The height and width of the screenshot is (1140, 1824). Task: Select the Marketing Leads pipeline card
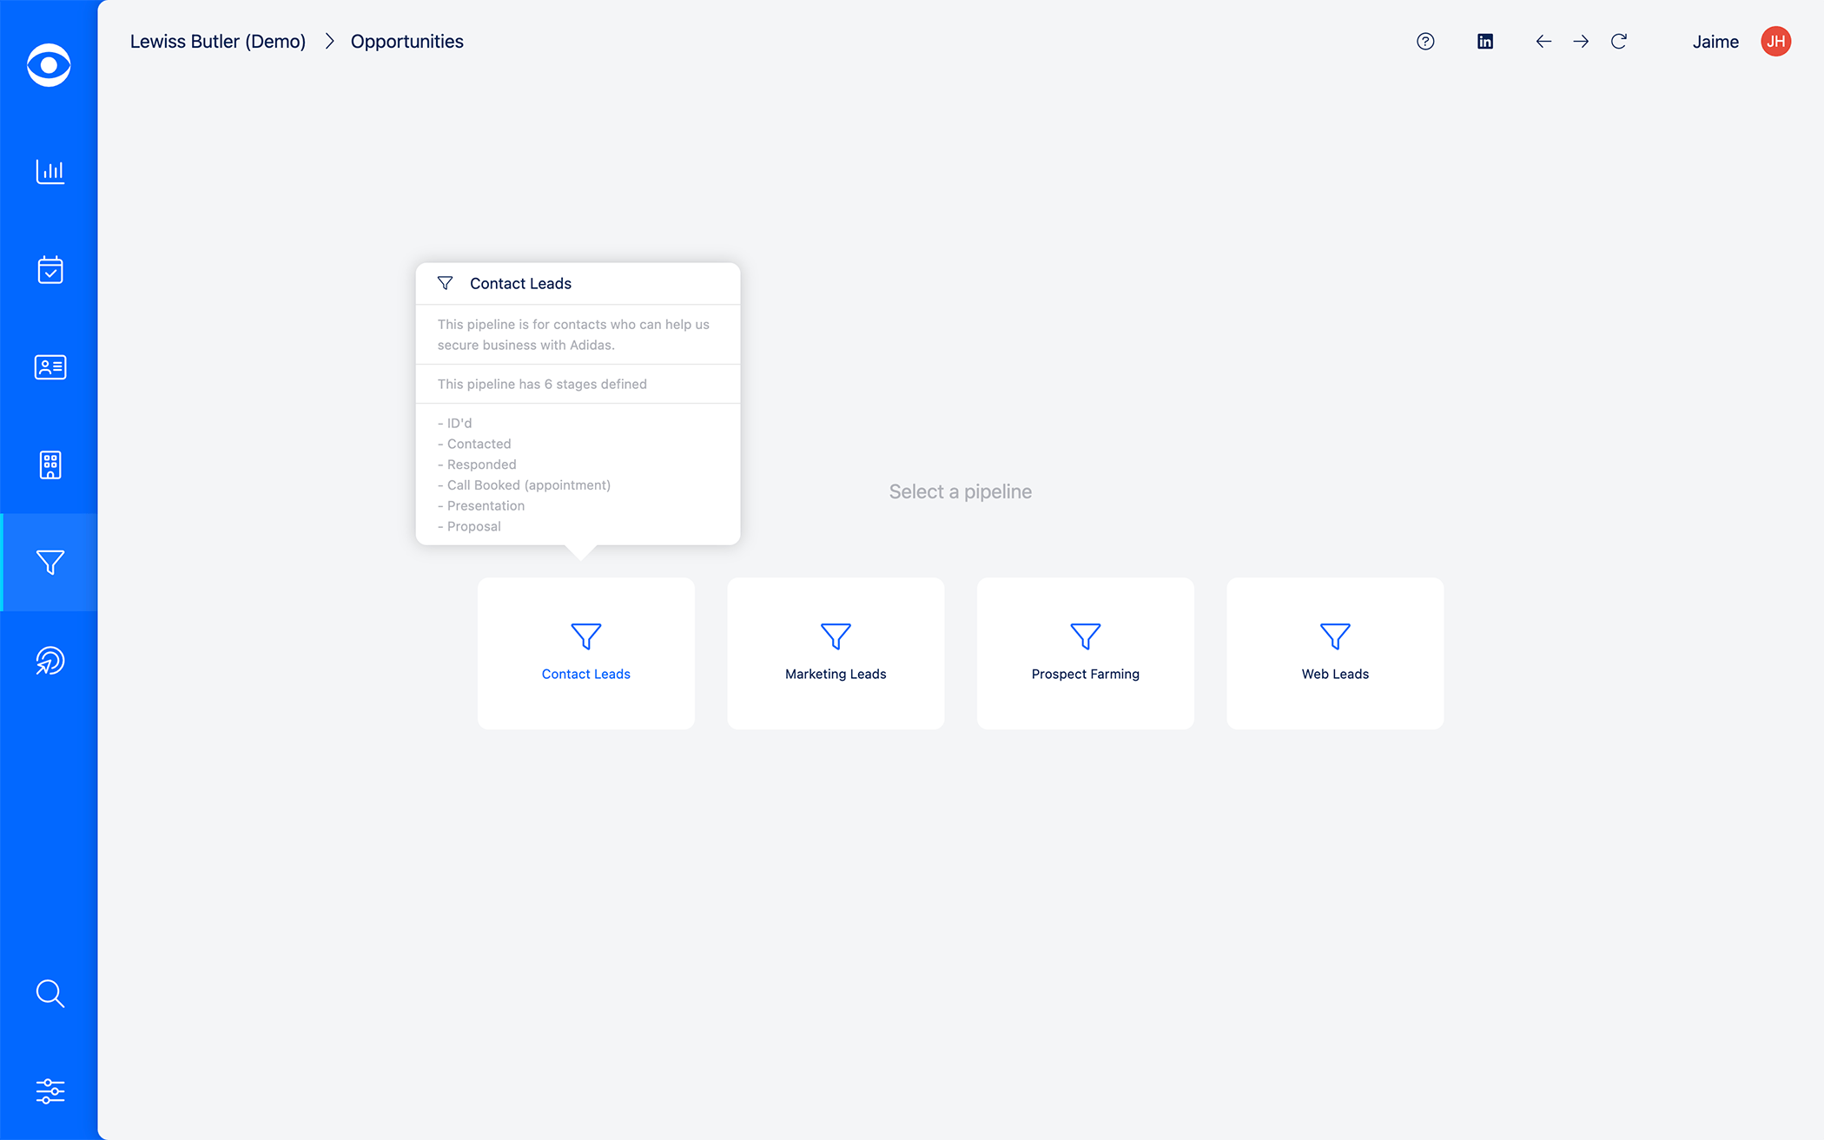click(836, 653)
